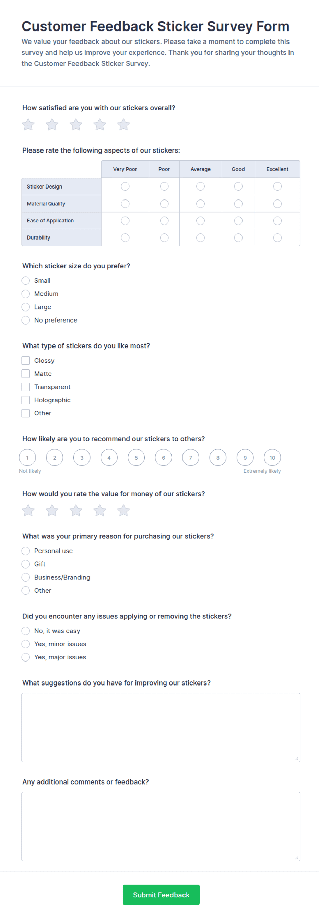
Task: Choose the second star for value for money
Action: coord(52,510)
